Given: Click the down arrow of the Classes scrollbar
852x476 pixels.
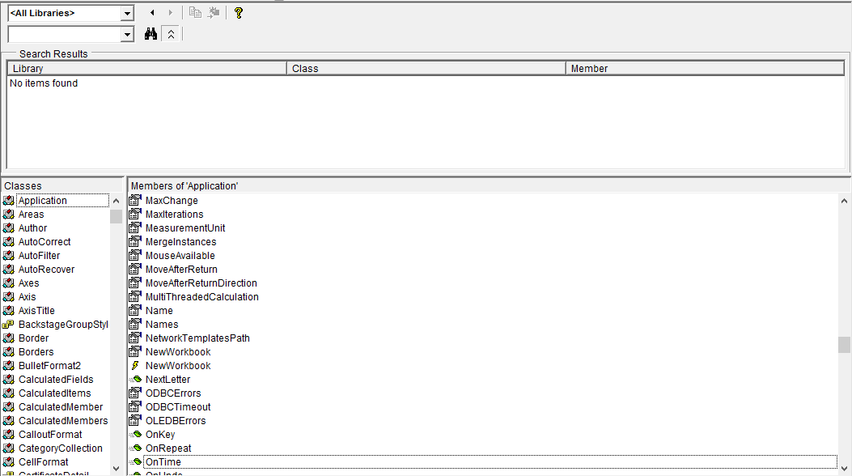Looking at the screenshot, I should point(116,470).
